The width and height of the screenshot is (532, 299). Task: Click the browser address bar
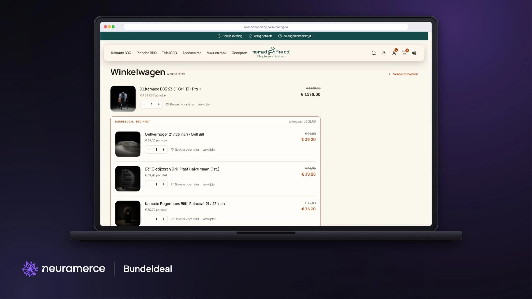point(266,27)
